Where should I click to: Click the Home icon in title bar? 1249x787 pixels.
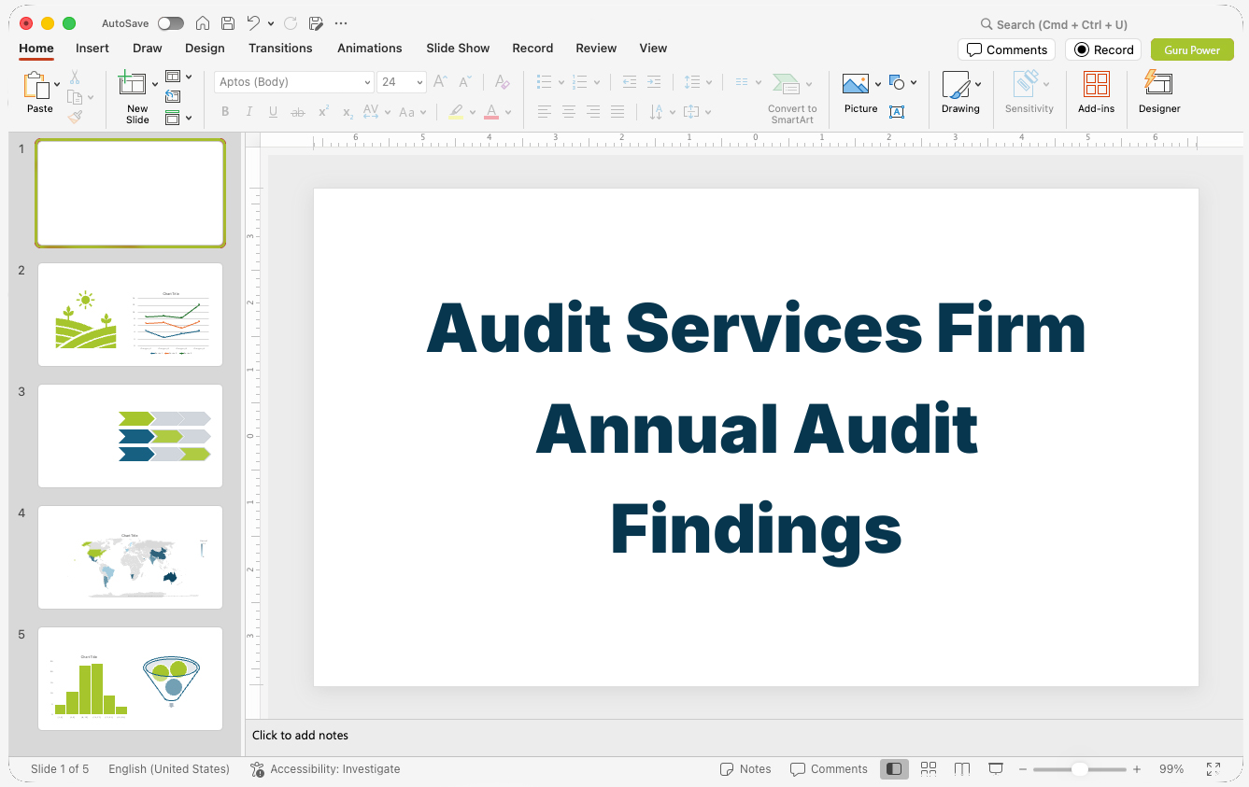[203, 23]
